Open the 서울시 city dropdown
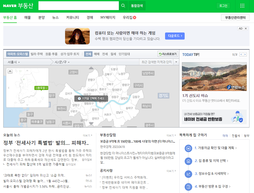 (x=14, y=62)
